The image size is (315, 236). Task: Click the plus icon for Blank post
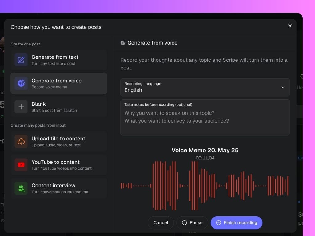(x=21, y=107)
